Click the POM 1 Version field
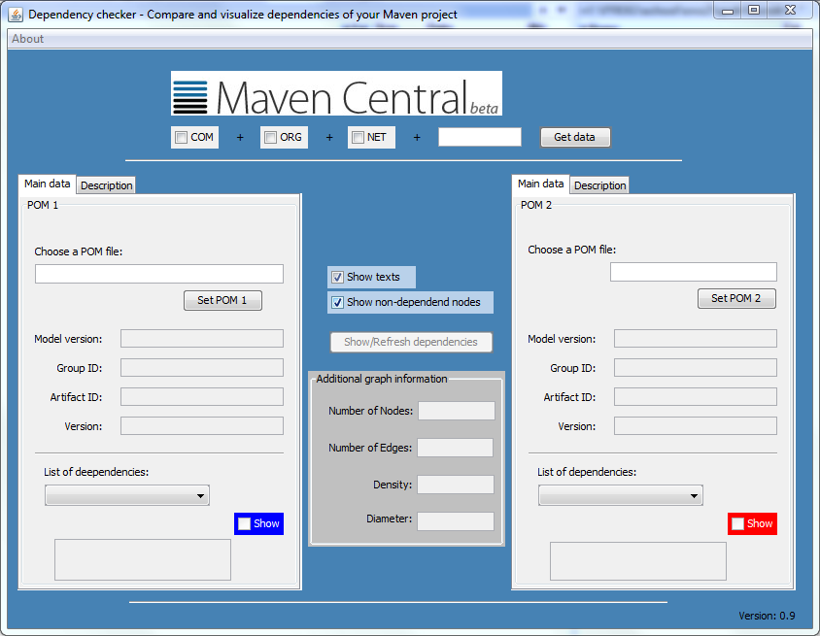The height and width of the screenshot is (636, 820). pos(202,426)
